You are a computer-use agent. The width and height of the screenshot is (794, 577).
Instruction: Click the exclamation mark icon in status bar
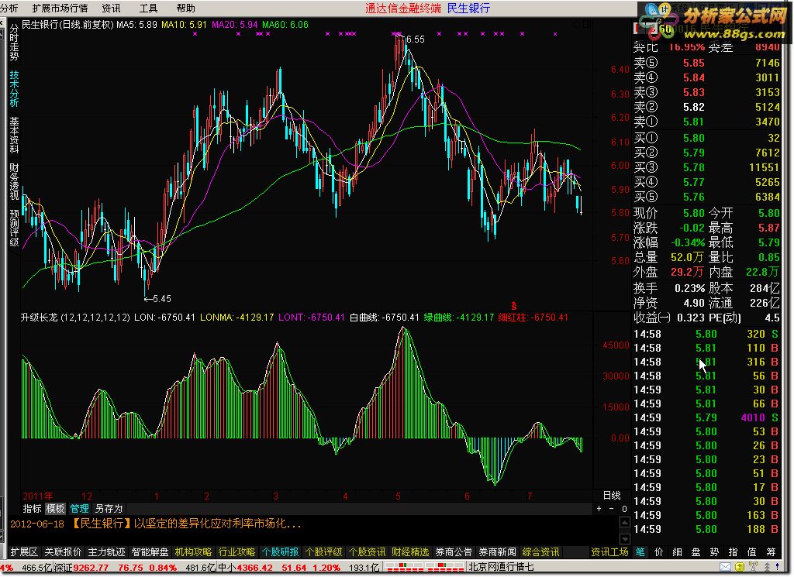pos(777,568)
